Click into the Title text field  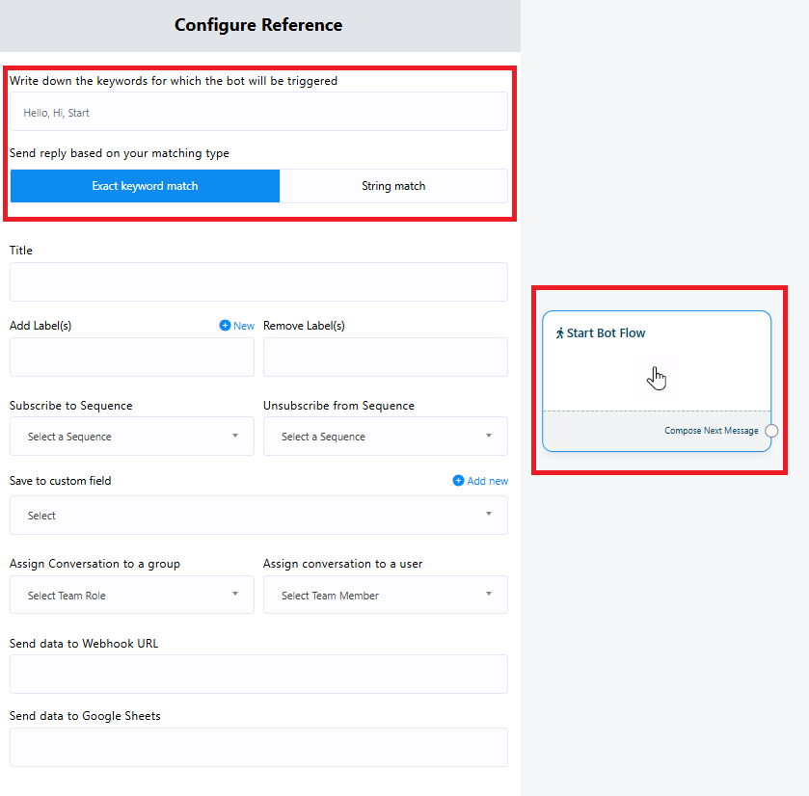(x=258, y=282)
